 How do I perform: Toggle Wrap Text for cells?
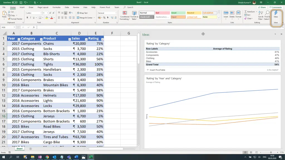[82, 13]
